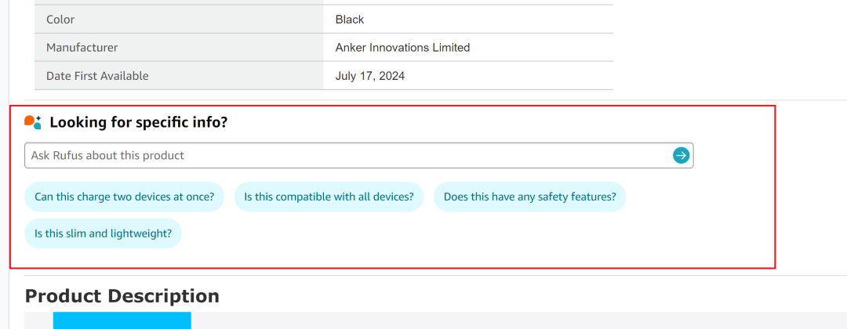Click the Rufus assistant logo icon
The image size is (847, 329).
point(33,122)
